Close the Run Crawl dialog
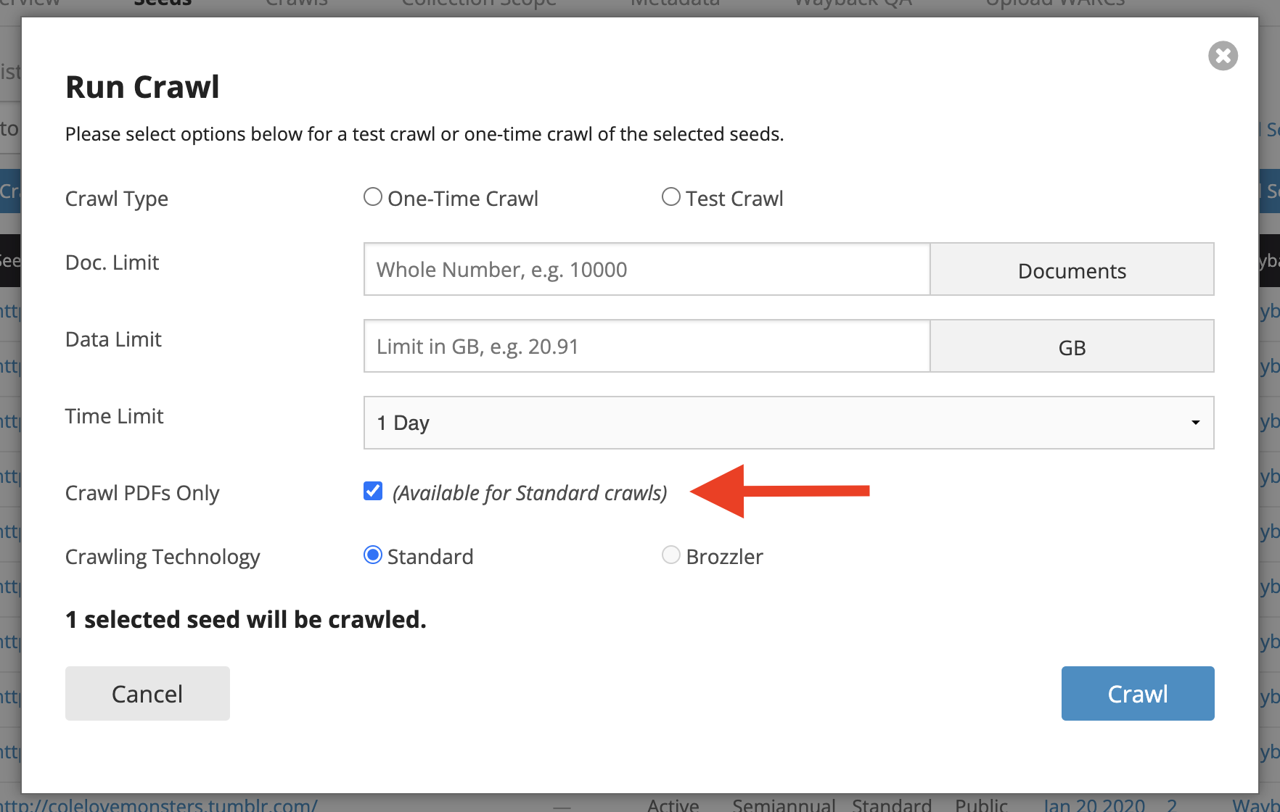1280x812 pixels. point(1223,56)
